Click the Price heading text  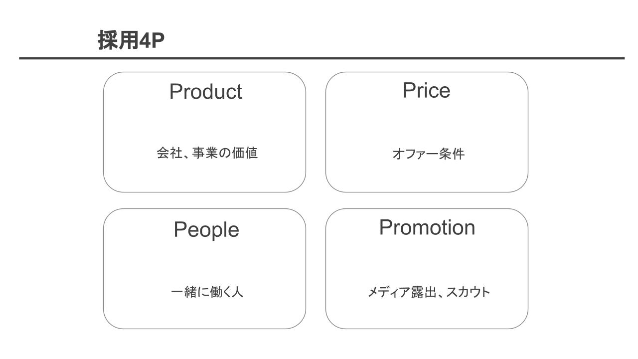426,90
